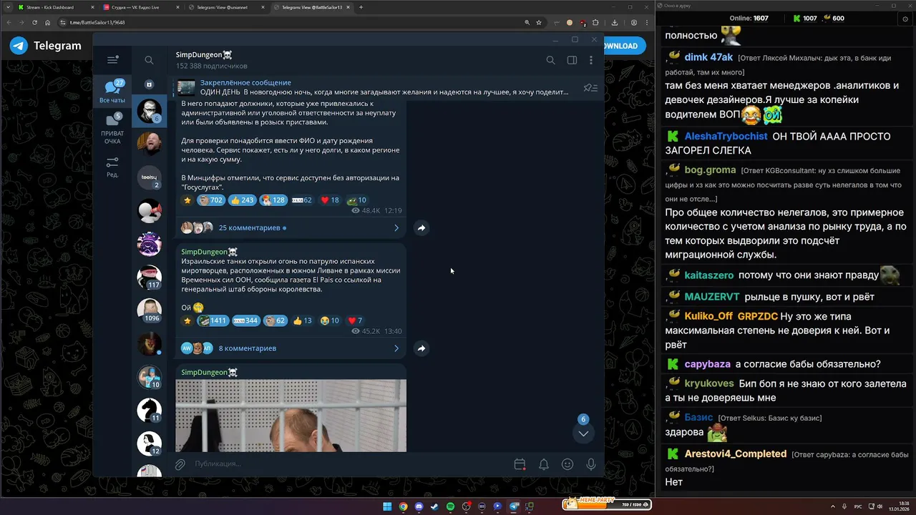Open Discord from the taskbar
Viewport: 916px width, 515px height.
pyautogui.click(x=419, y=506)
